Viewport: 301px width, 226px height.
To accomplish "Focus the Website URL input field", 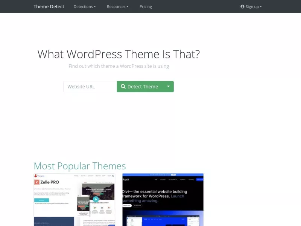I will coord(90,87).
